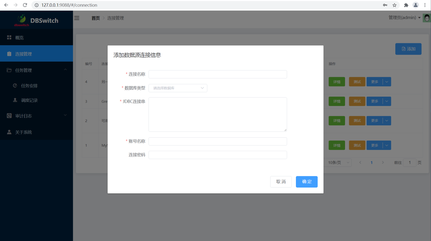Select 调度记录 in sidebar
The image size is (431, 241).
point(29,100)
